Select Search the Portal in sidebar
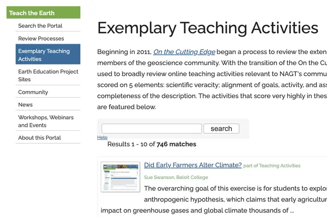Viewport: 327px width, 217px height. [x=40, y=26]
